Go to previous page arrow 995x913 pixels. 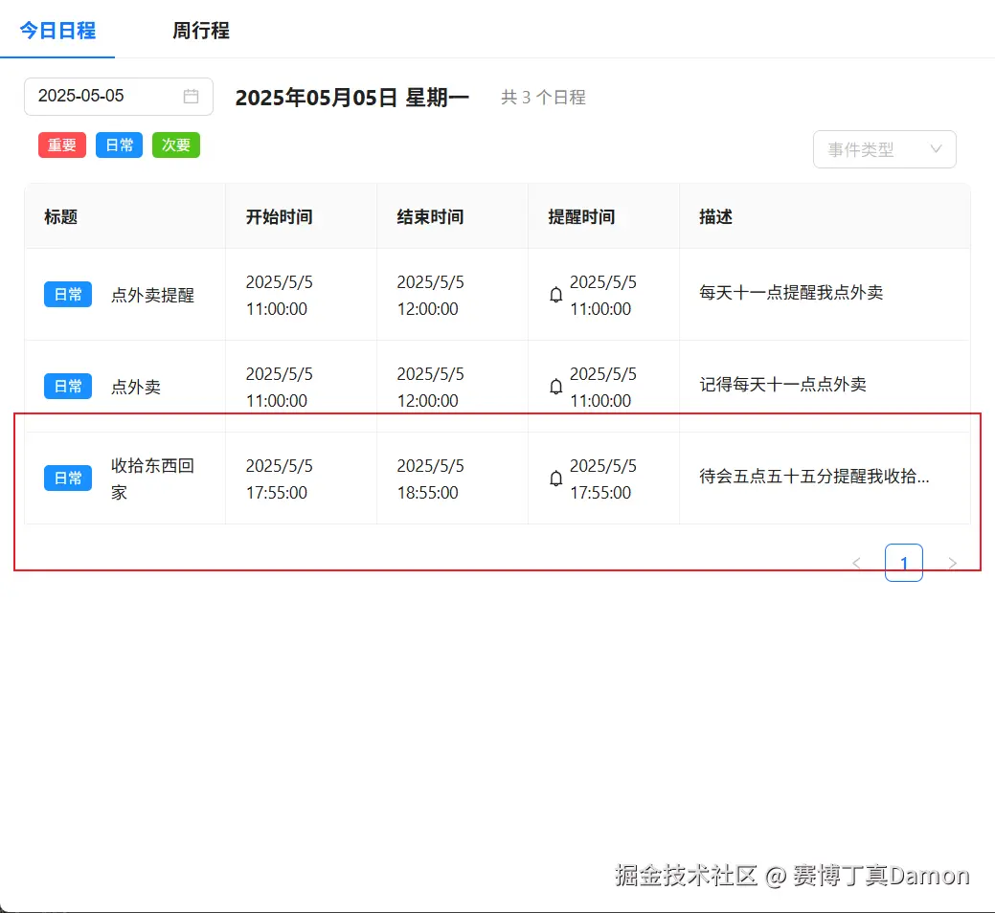tap(857, 563)
